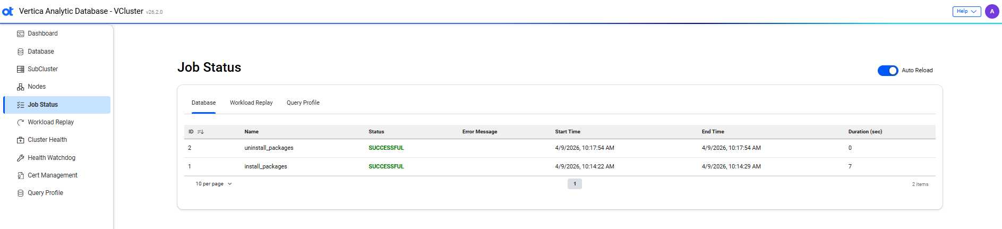1002x229 pixels.
Task: Open the 10 per page dropdown
Action: click(x=213, y=184)
